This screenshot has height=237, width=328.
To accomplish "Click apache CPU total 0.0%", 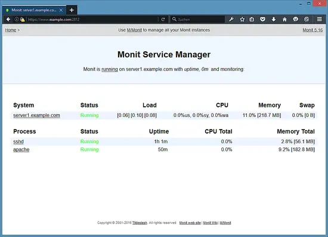I will pyautogui.click(x=227, y=149).
